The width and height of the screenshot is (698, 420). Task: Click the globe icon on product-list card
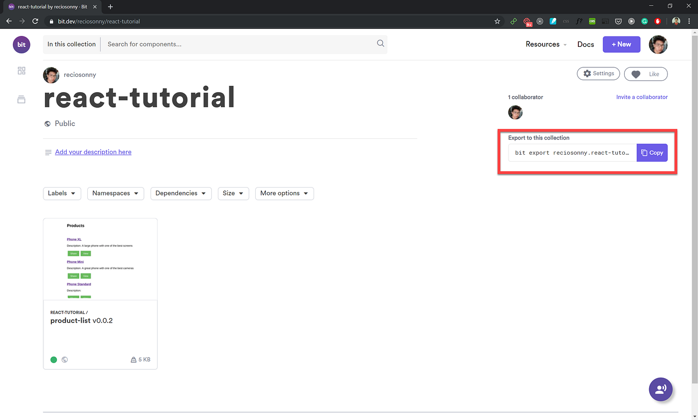pos(65,360)
